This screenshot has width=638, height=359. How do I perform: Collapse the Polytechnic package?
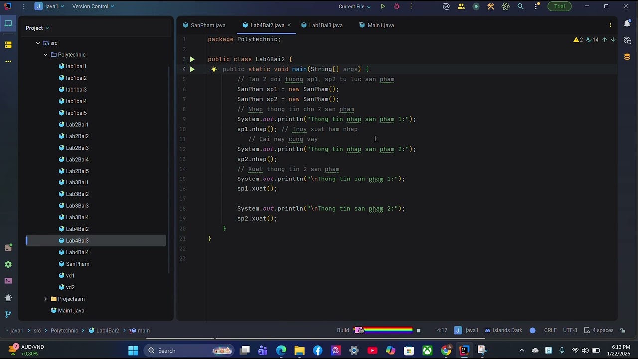point(46,55)
